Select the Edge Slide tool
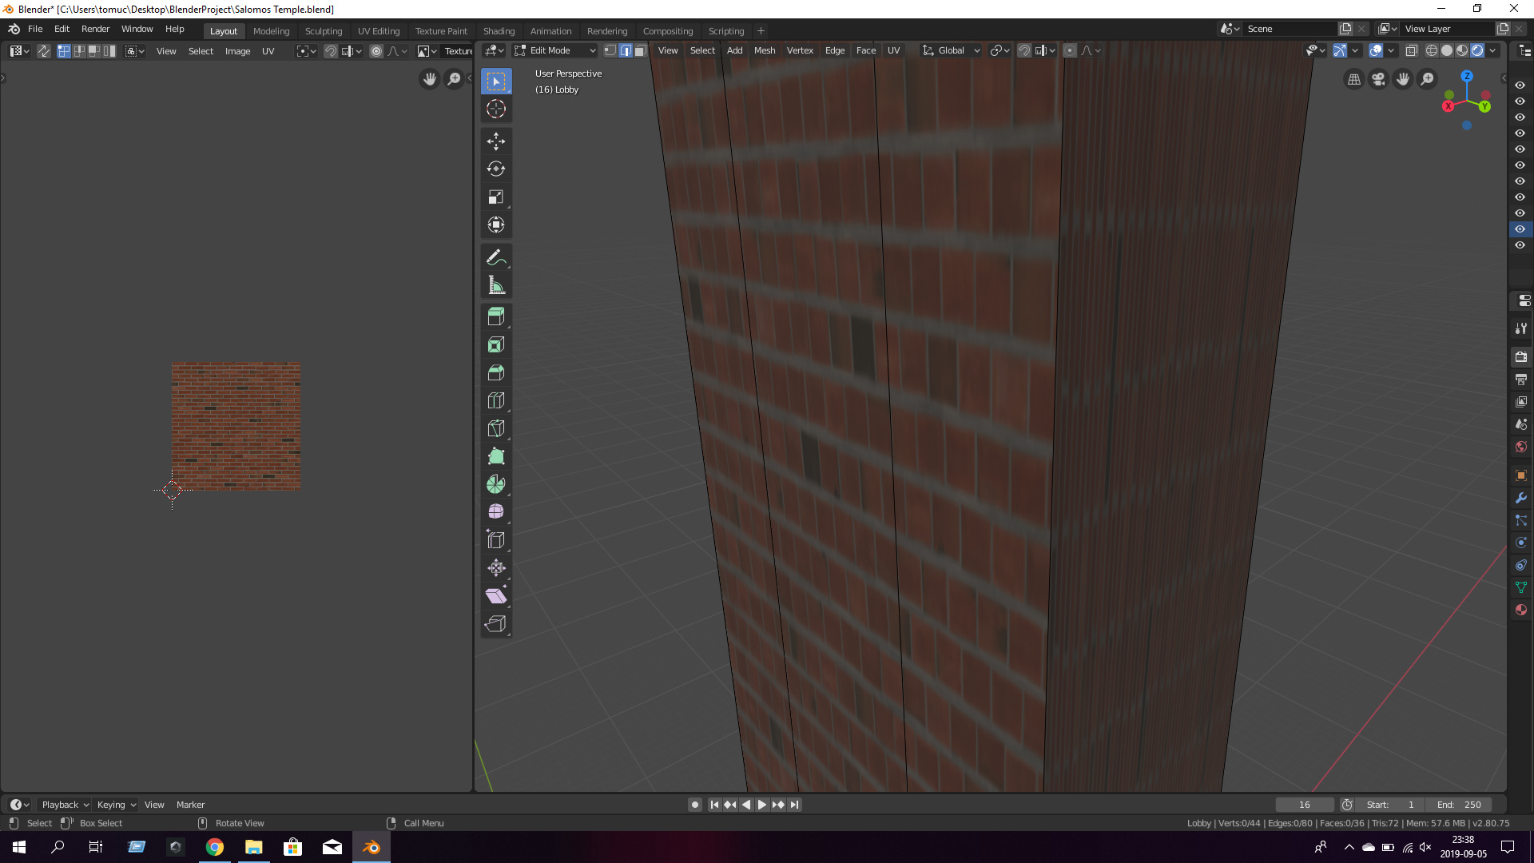Viewport: 1534px width, 863px height. coord(496,540)
